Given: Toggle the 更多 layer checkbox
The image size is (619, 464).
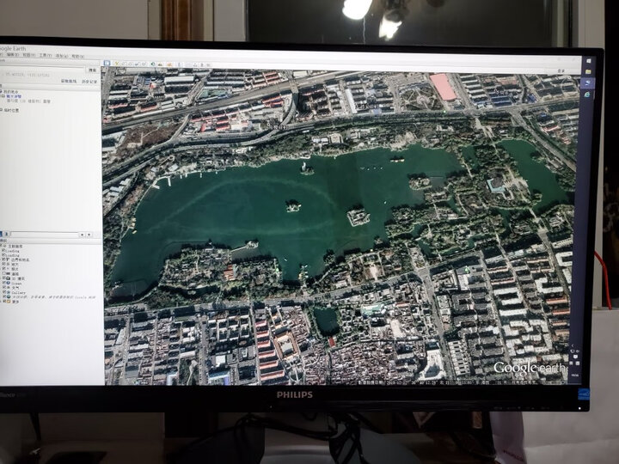Looking at the screenshot, I should tap(4, 302).
